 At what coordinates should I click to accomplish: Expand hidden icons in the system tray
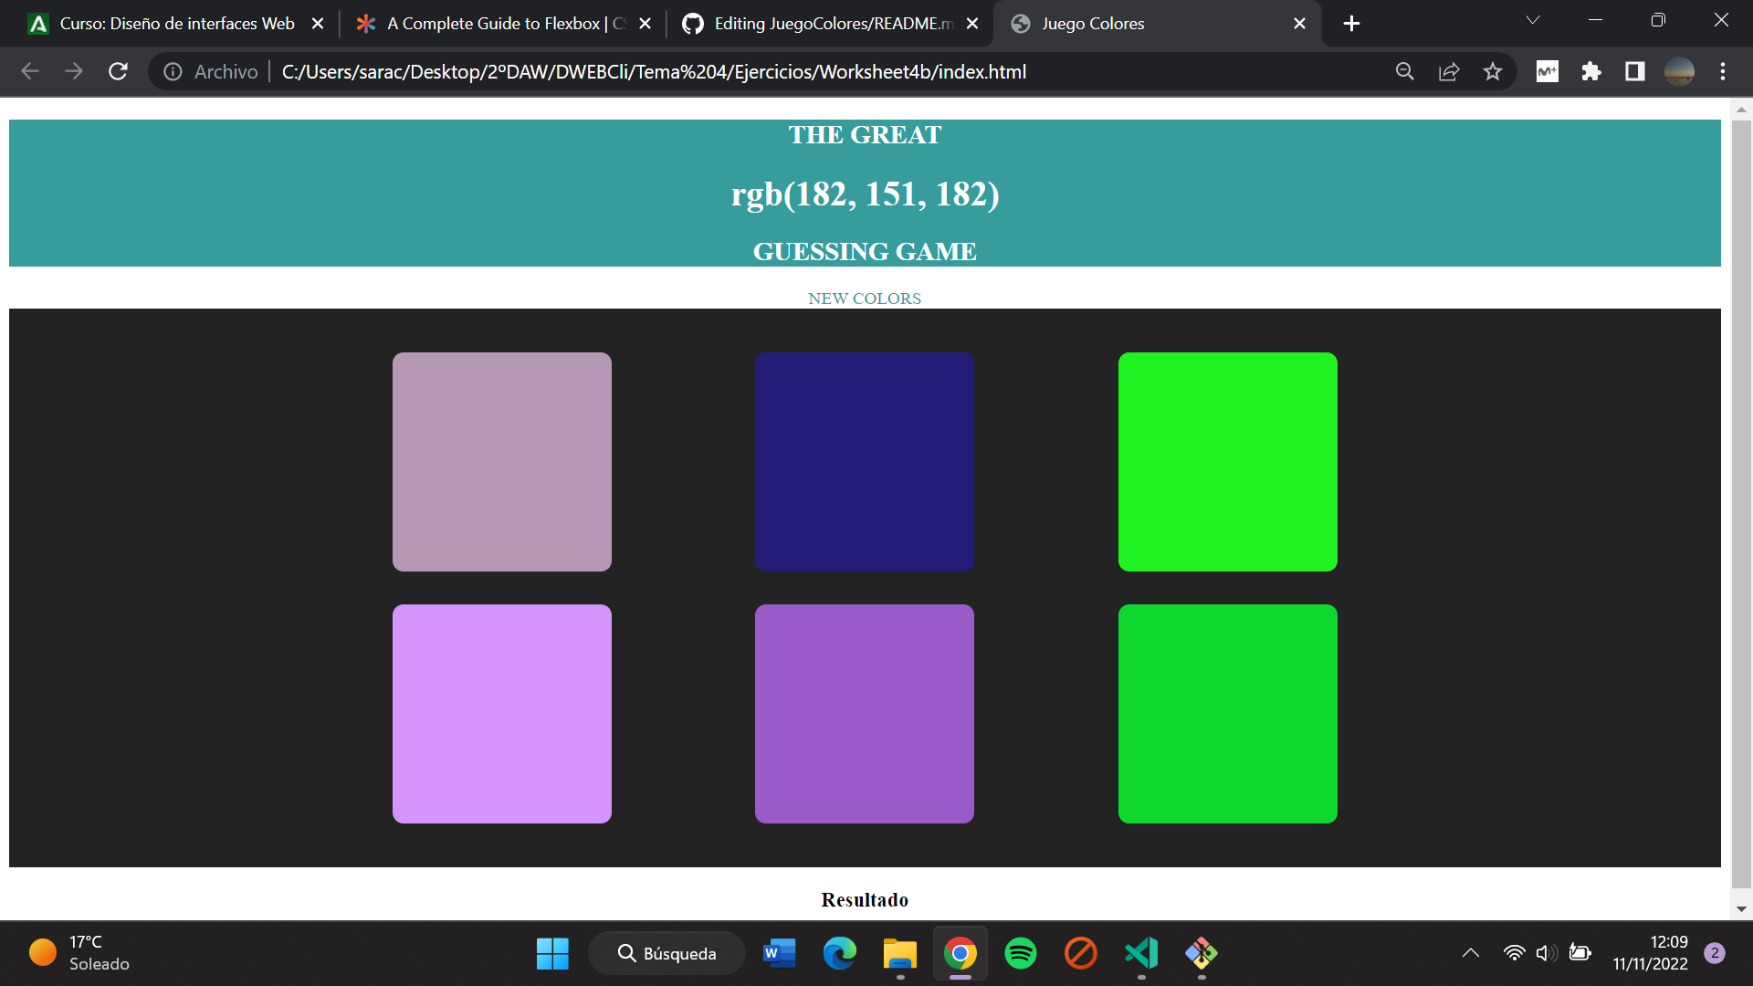[x=1470, y=953]
